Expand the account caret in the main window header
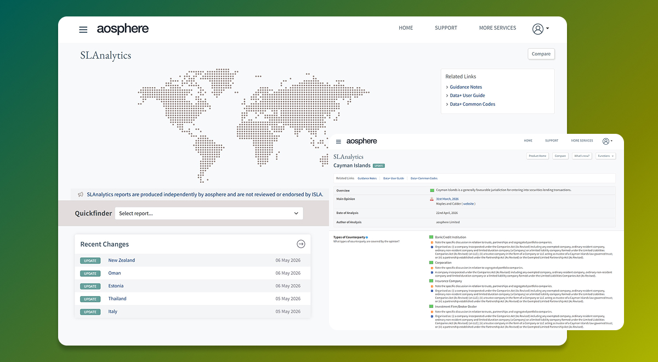The height and width of the screenshot is (362, 658). 547,29
